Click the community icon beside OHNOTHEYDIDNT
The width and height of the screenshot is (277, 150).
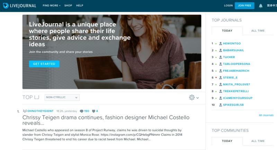(25, 111)
